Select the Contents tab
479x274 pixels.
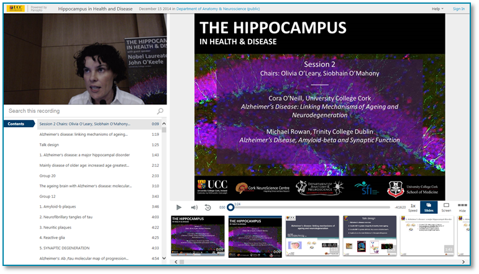pos(17,124)
